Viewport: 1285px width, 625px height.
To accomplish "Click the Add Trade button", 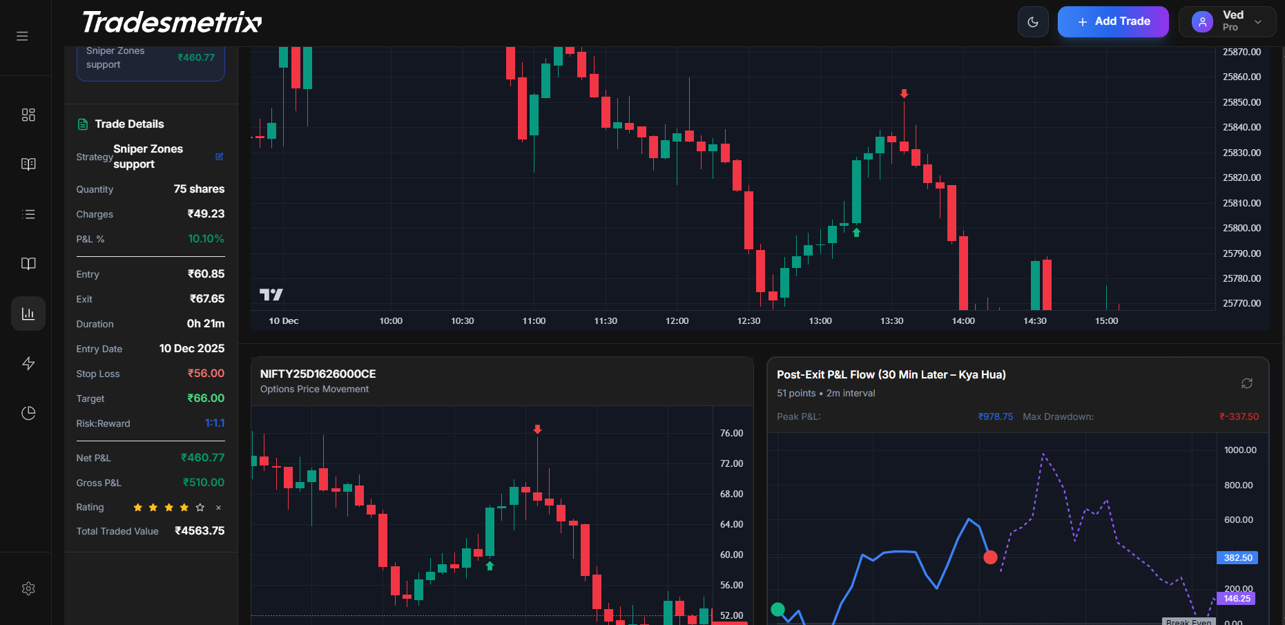I will 1113,21.
